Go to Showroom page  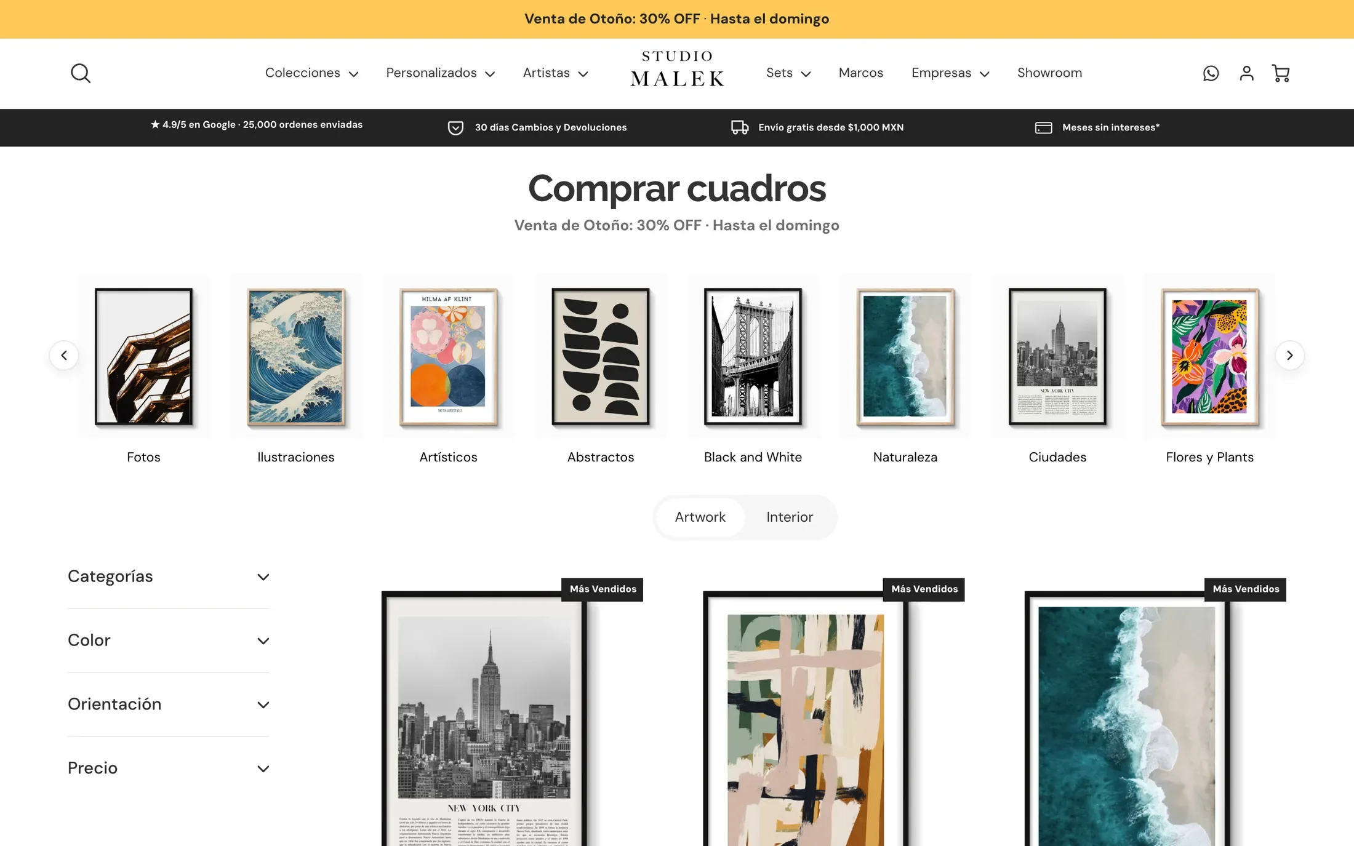(x=1049, y=73)
